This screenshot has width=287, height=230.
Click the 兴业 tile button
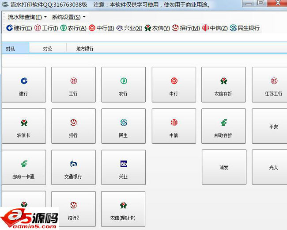[x=124, y=167]
